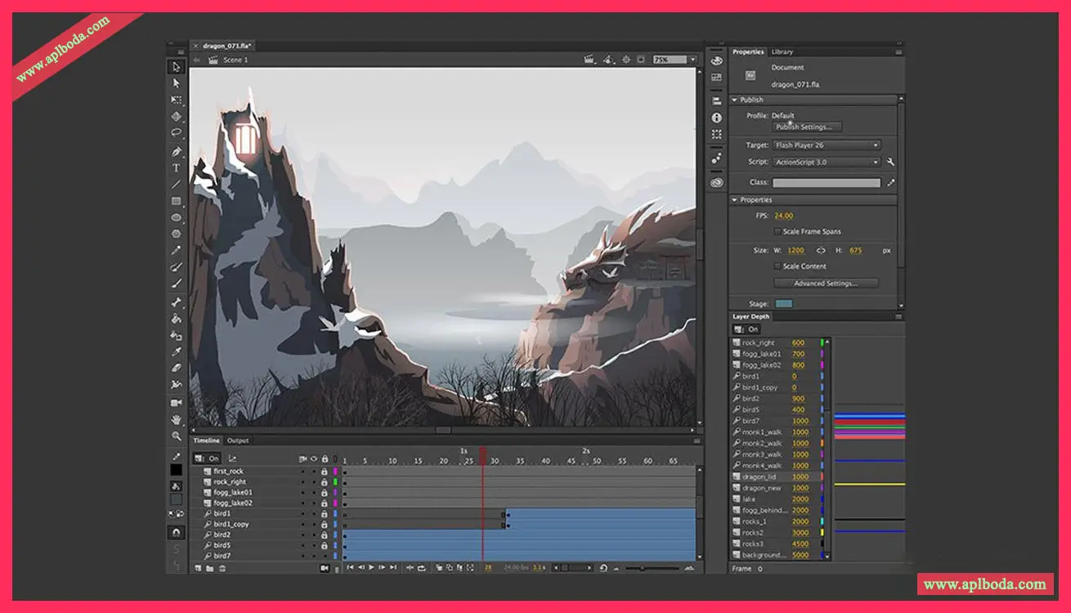Select the Subselection tool in toolbar
1071x613 pixels.
pos(176,83)
